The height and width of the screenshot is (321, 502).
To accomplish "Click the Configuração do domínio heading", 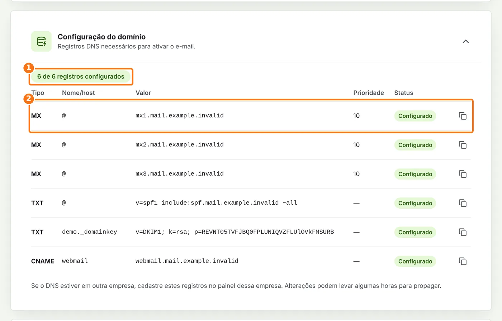I will click(101, 37).
